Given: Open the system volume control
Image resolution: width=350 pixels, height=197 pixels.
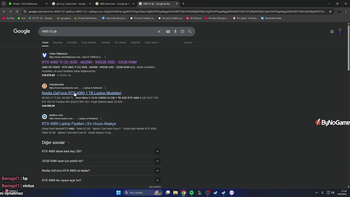Looking at the screenshot, I should 333,193.
